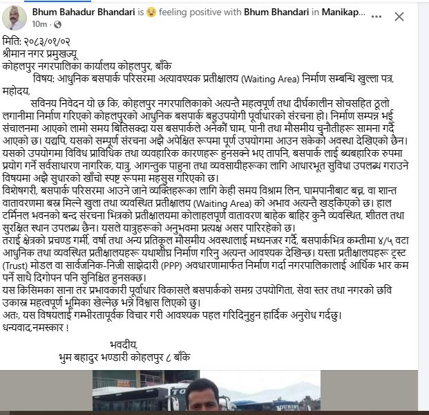This screenshot has width=429, height=415.
Task: Open the Manikap... location link
Action: [x=343, y=12]
